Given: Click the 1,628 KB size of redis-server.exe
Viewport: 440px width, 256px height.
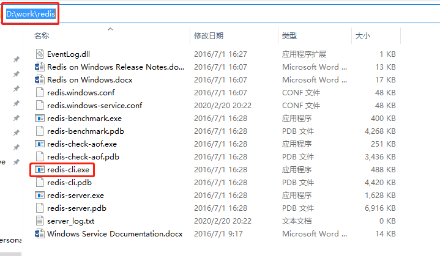Looking at the screenshot, I should coord(380,196).
